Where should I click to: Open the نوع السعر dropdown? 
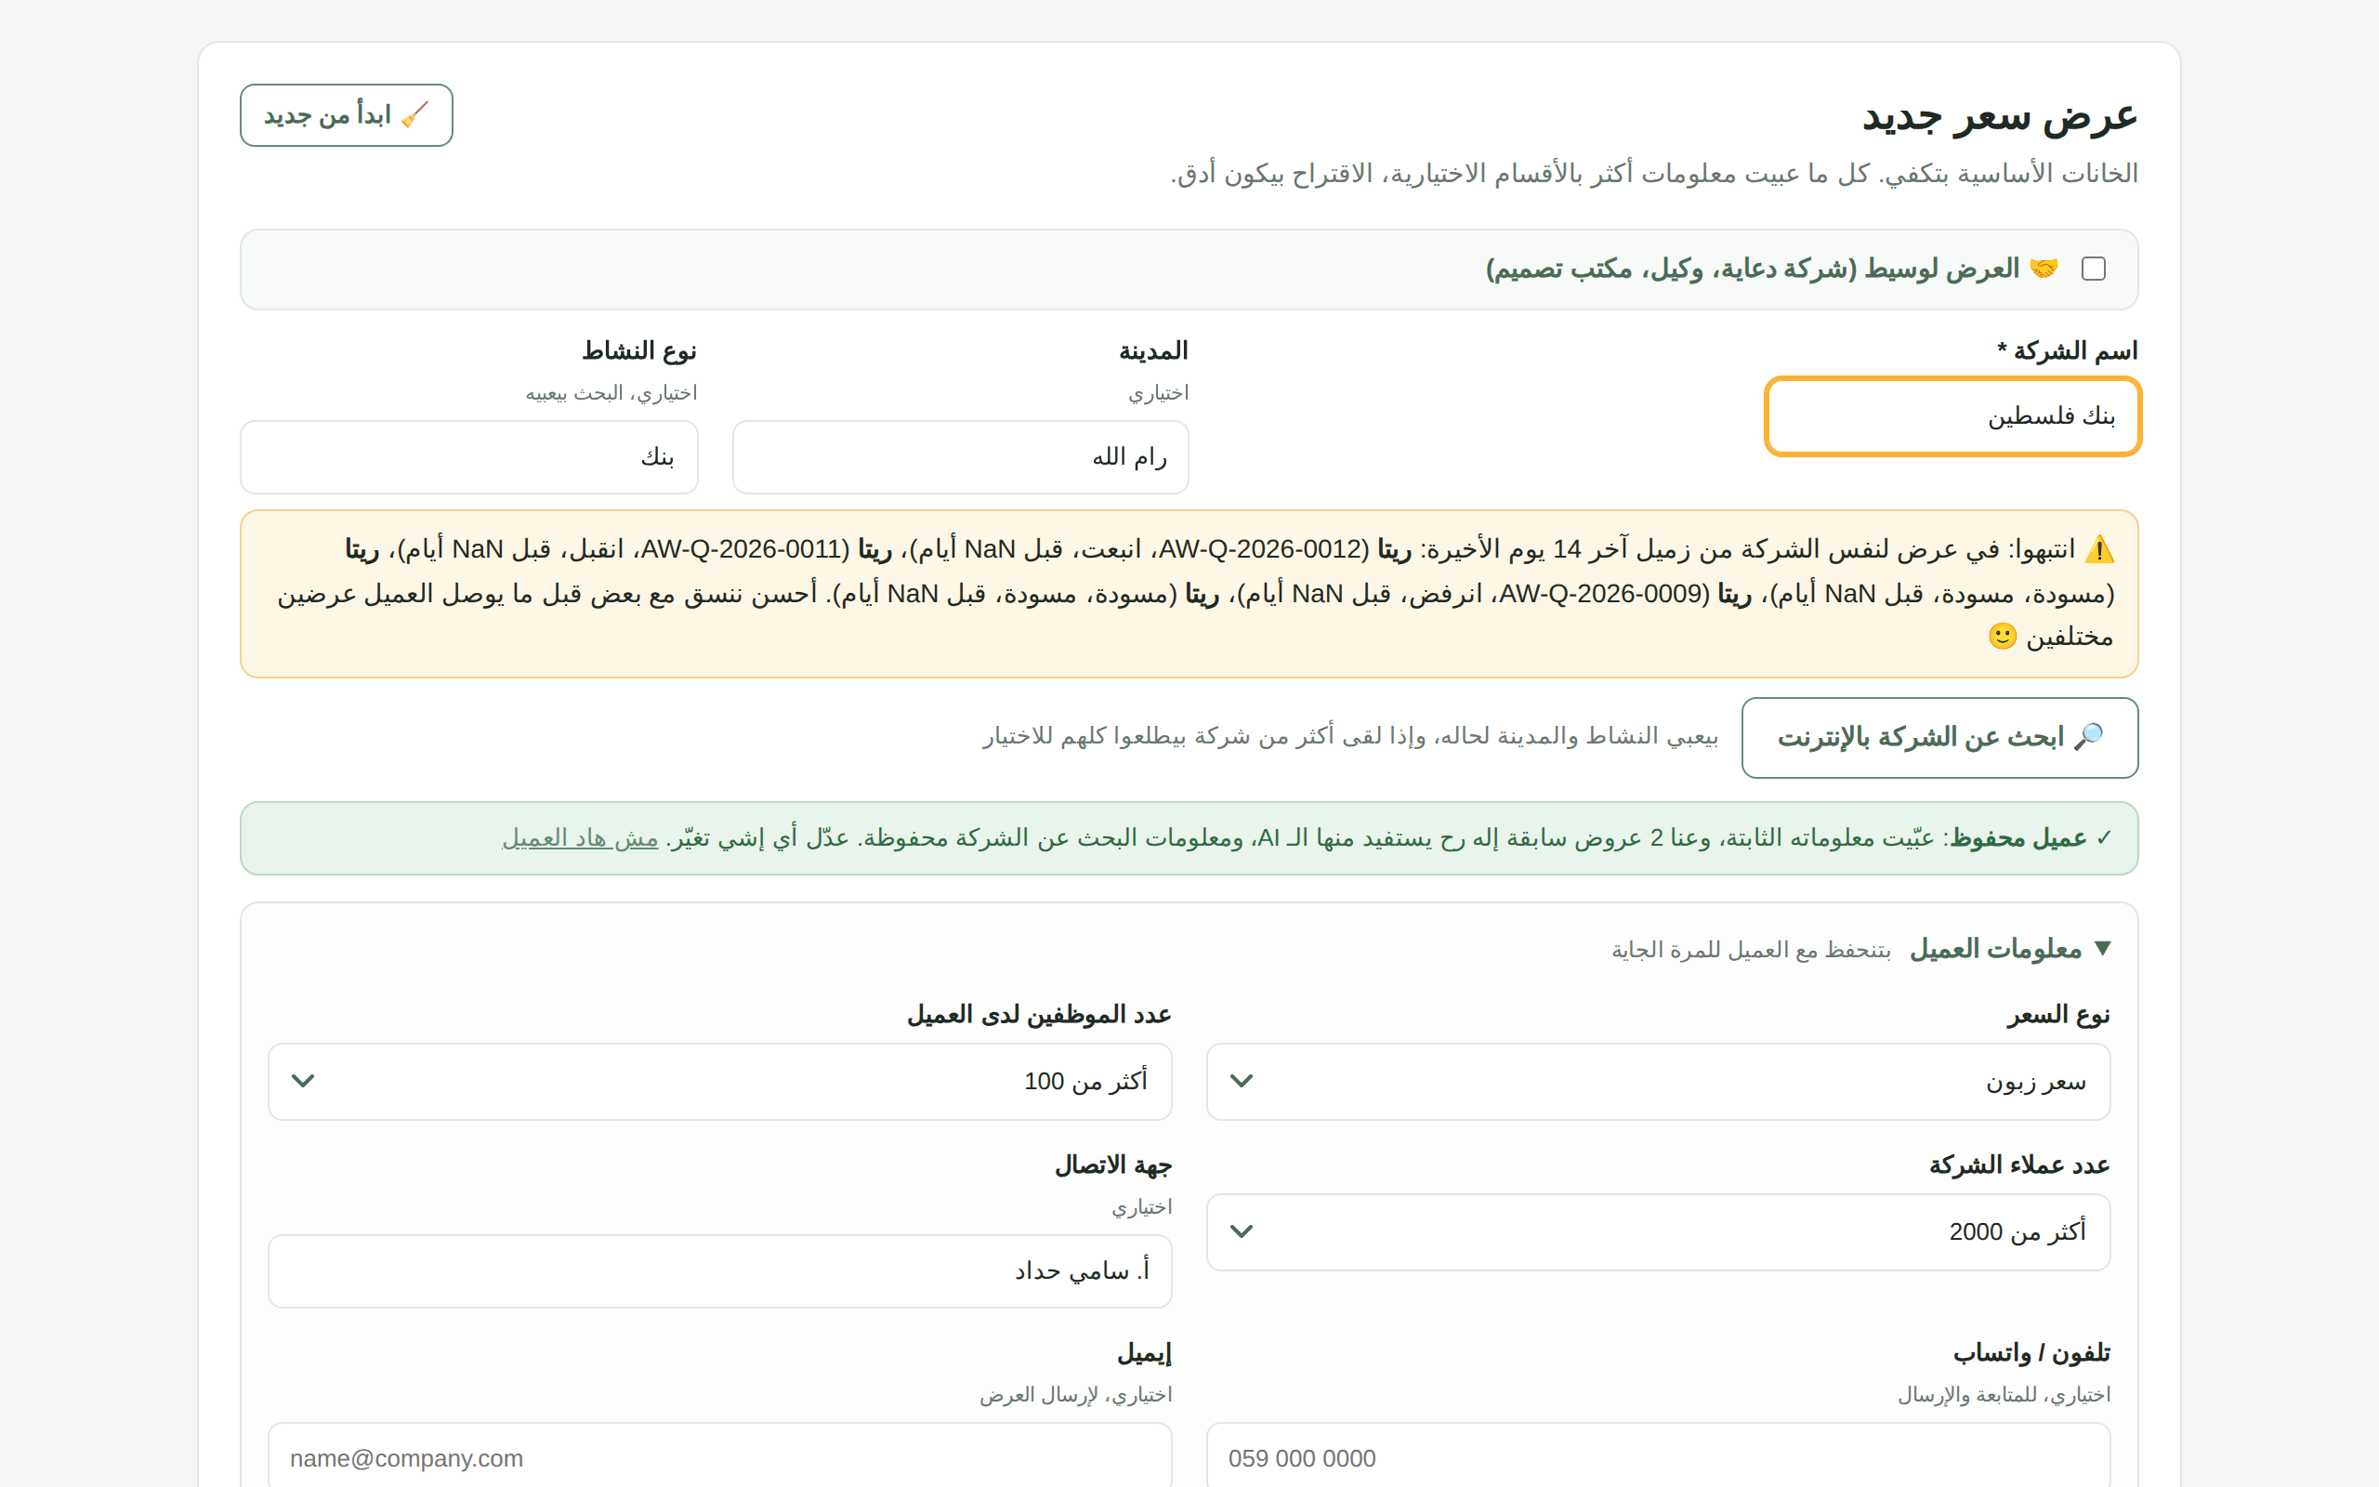click(x=1659, y=1081)
